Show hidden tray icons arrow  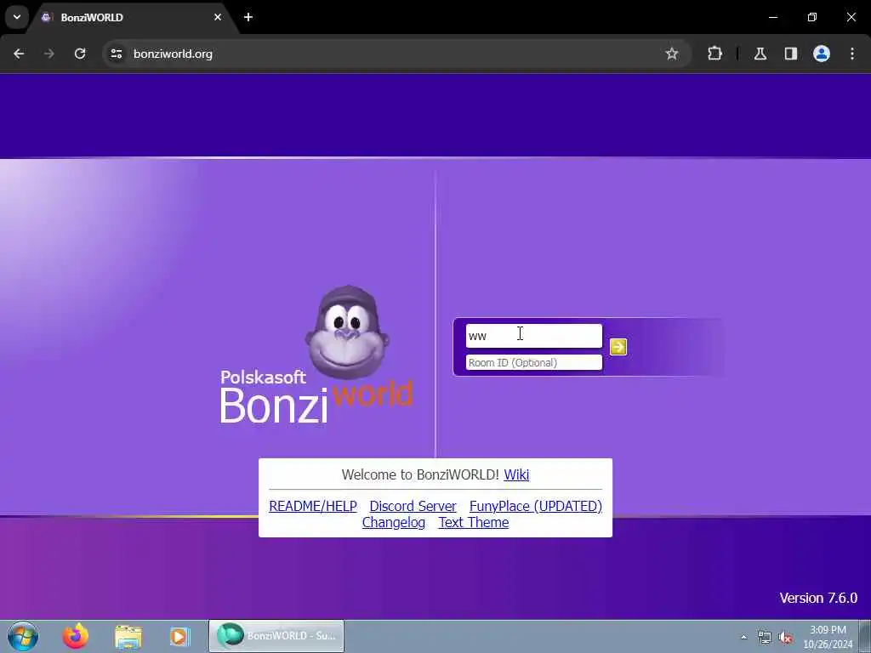point(743,638)
